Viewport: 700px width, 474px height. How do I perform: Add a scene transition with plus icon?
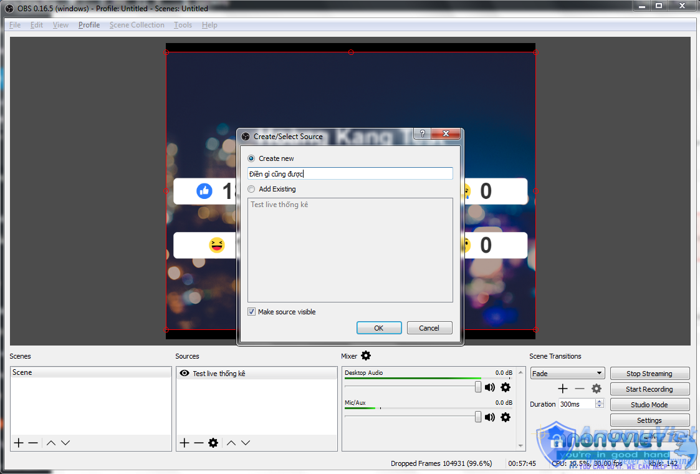[562, 389]
